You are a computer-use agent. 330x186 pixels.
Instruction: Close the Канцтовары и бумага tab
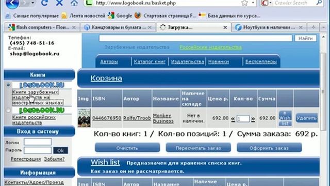(x=150, y=27)
